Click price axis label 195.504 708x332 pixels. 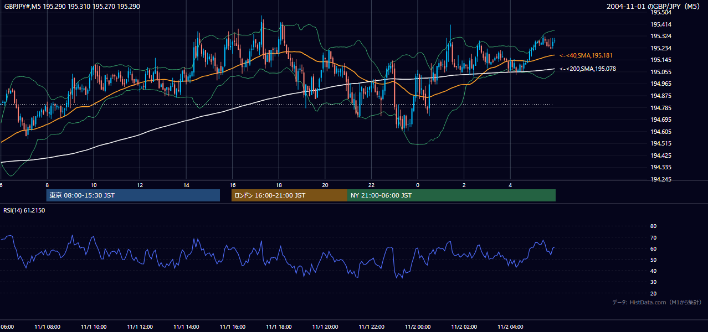tap(661, 12)
